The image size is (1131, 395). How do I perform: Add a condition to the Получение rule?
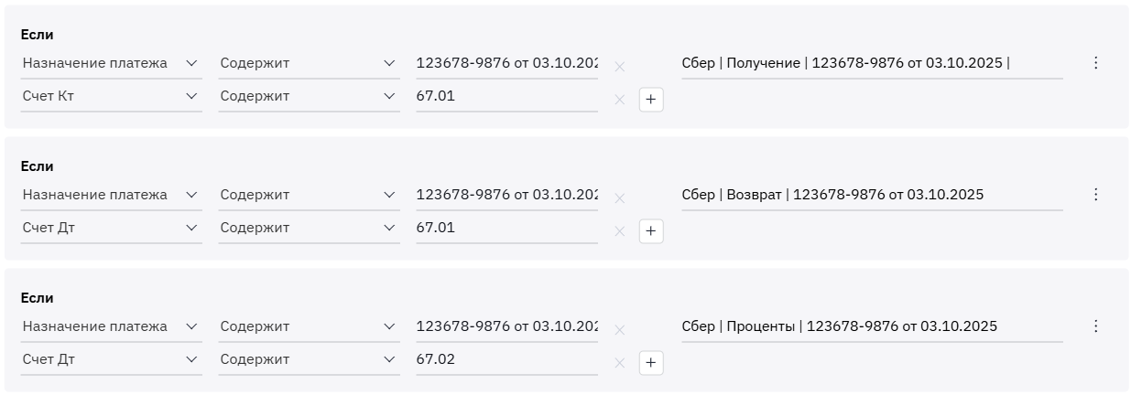pos(651,100)
